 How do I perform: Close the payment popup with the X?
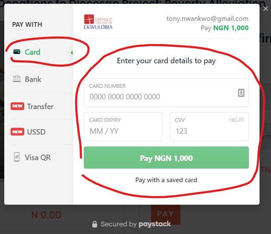click(x=266, y=8)
